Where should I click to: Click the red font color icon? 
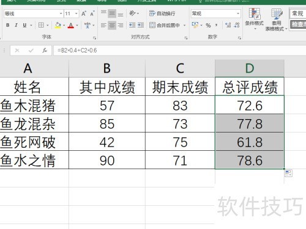point(71,25)
